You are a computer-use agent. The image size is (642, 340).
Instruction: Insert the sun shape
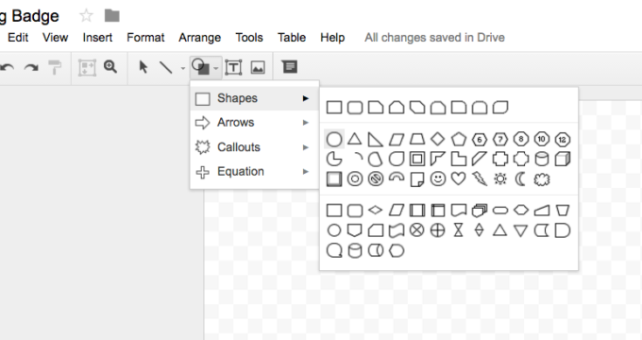pyautogui.click(x=500, y=179)
